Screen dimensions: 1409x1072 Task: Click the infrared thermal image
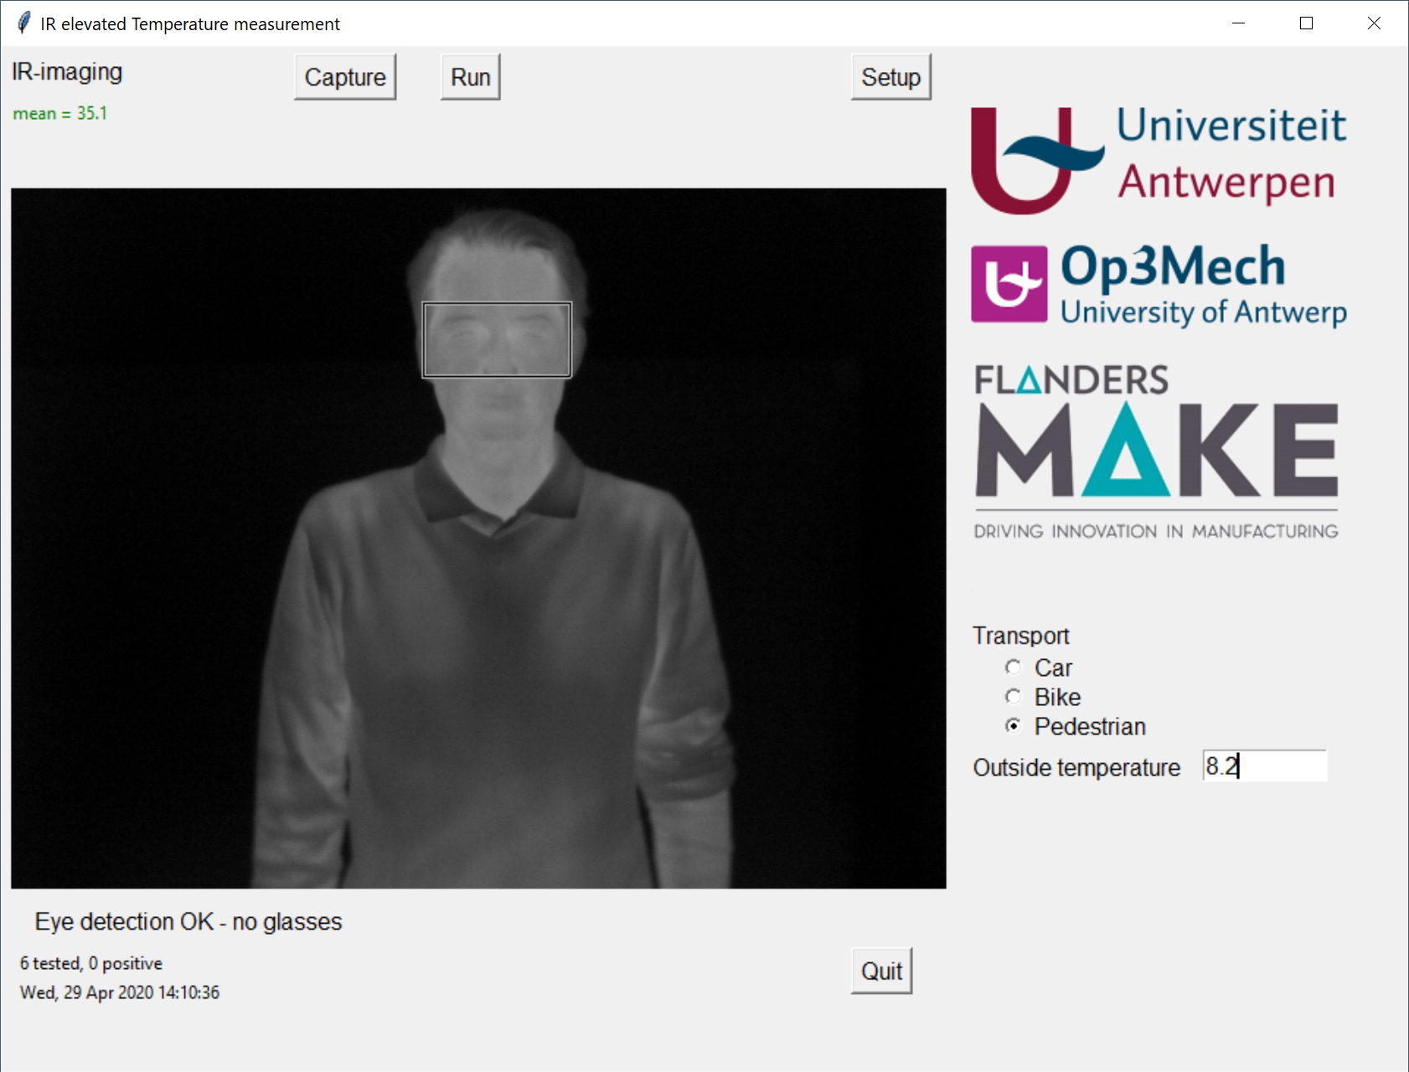coord(478,538)
